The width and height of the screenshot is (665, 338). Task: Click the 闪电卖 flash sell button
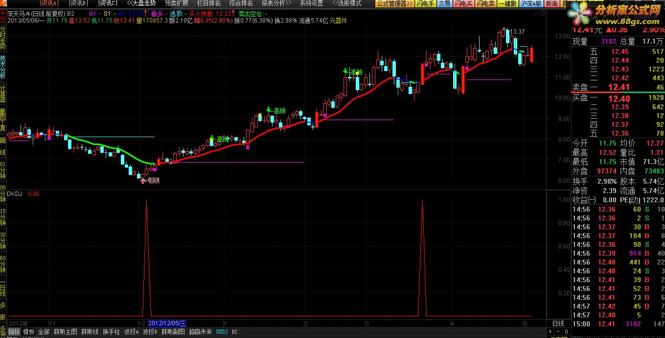(485, 3)
